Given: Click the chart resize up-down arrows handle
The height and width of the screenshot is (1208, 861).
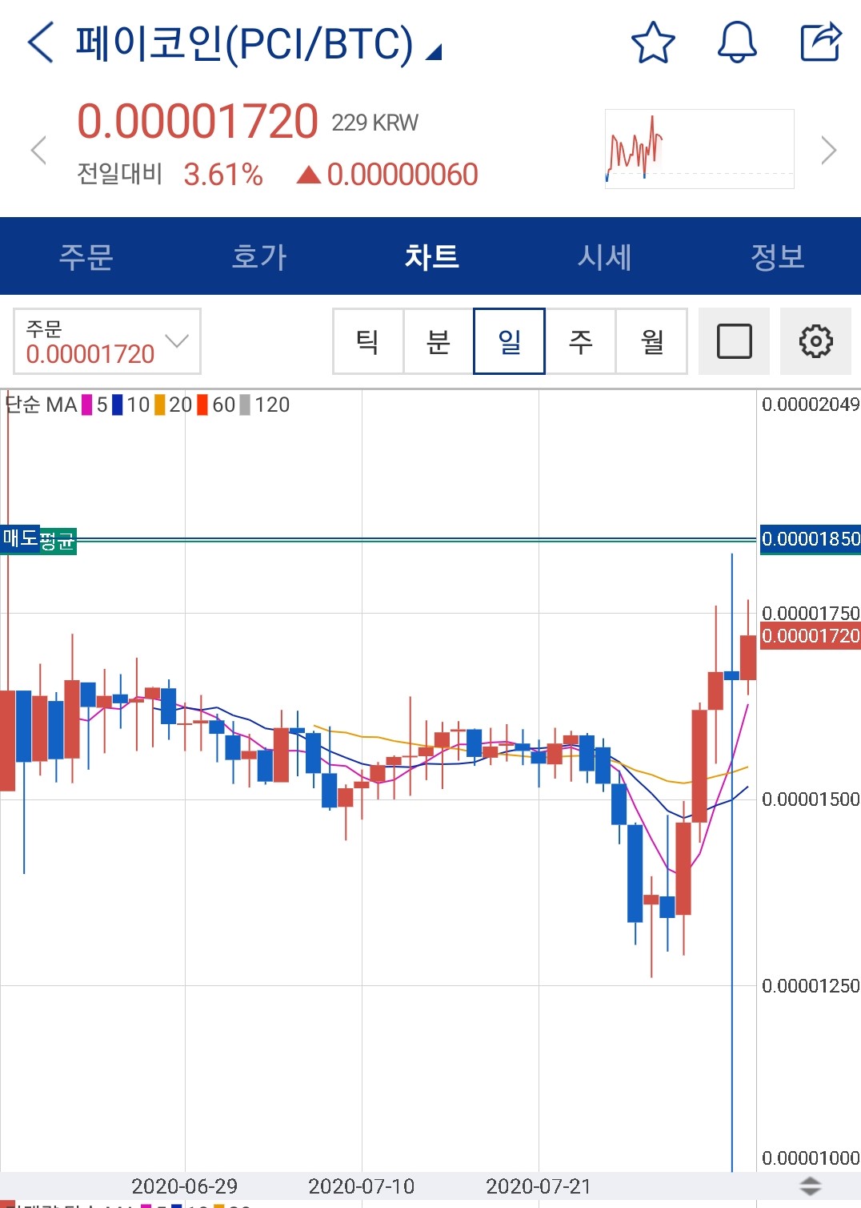Looking at the screenshot, I should (x=811, y=1186).
